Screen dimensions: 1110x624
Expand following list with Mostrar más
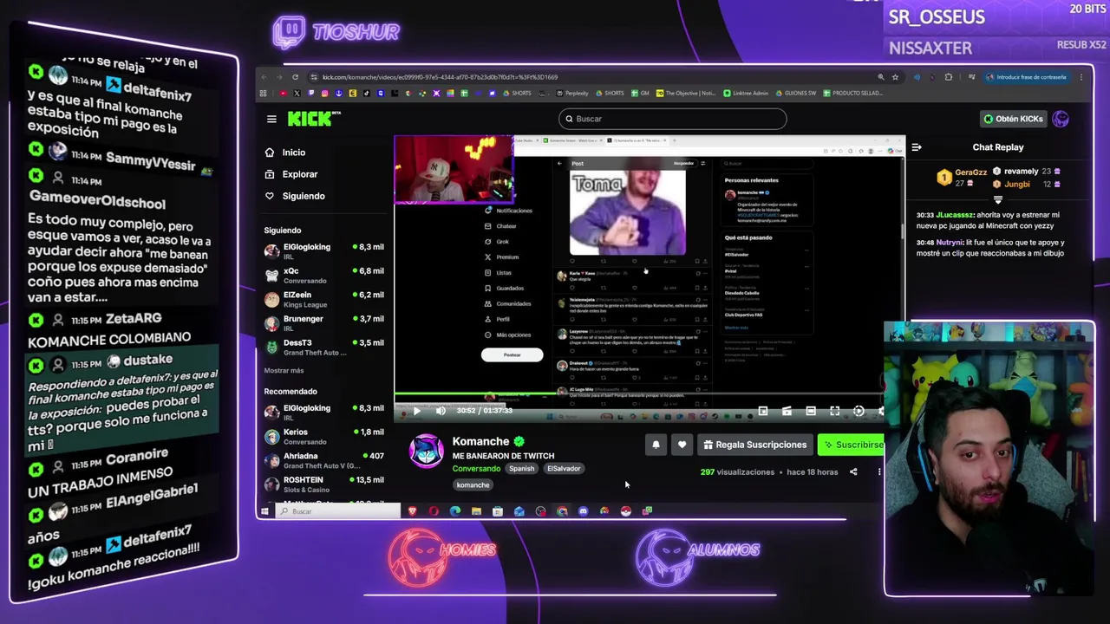click(284, 371)
